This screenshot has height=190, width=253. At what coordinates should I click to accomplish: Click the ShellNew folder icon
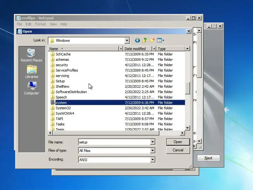pos(52,86)
